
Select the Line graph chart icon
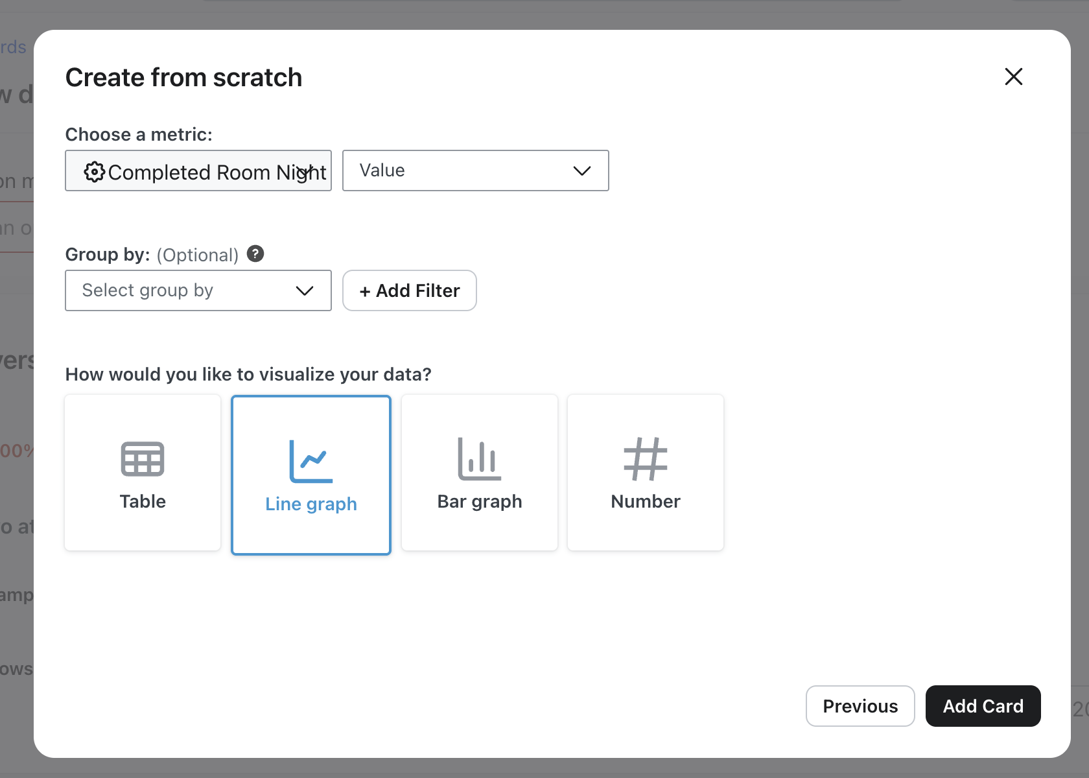click(311, 461)
